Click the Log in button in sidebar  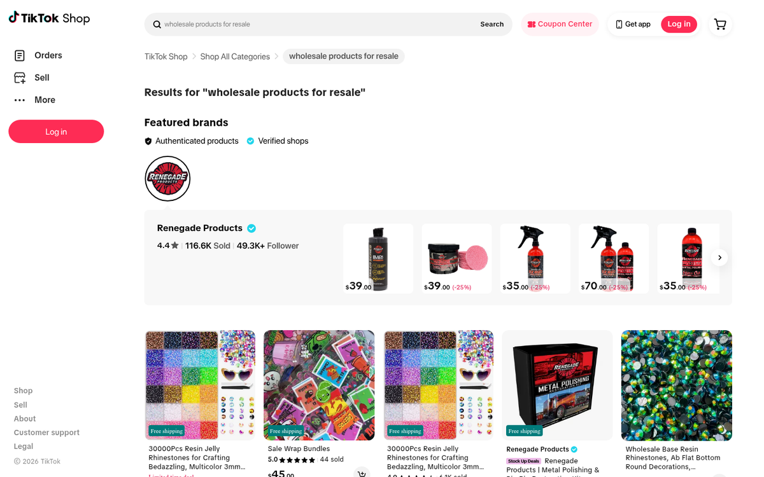coord(56,132)
